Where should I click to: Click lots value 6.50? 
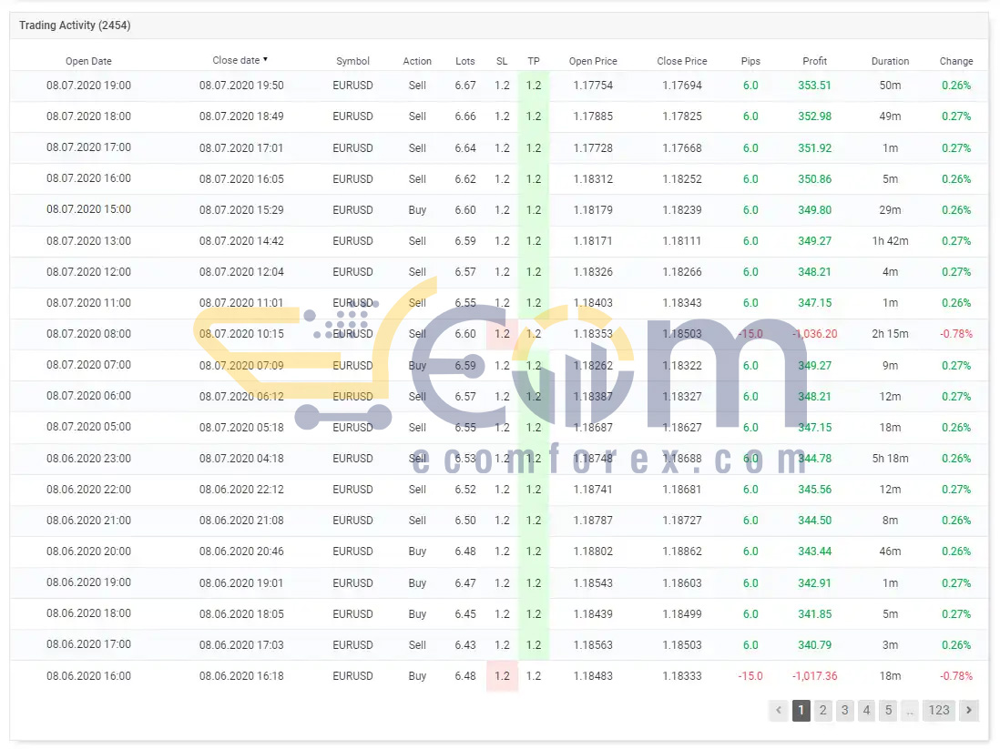coord(464,521)
